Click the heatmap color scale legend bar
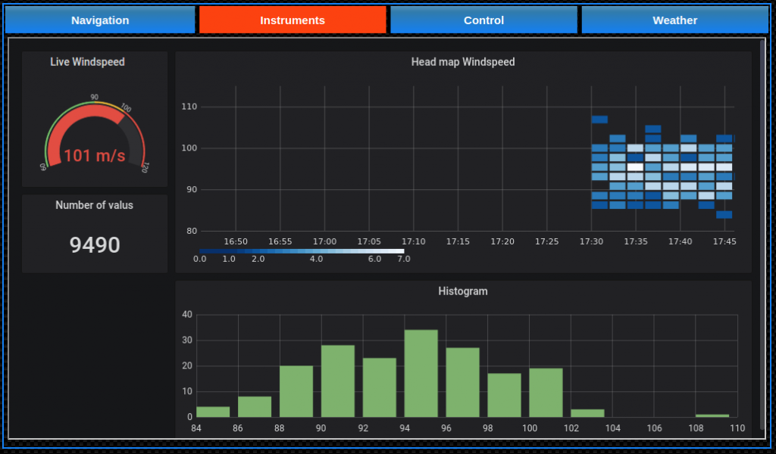 click(x=302, y=250)
